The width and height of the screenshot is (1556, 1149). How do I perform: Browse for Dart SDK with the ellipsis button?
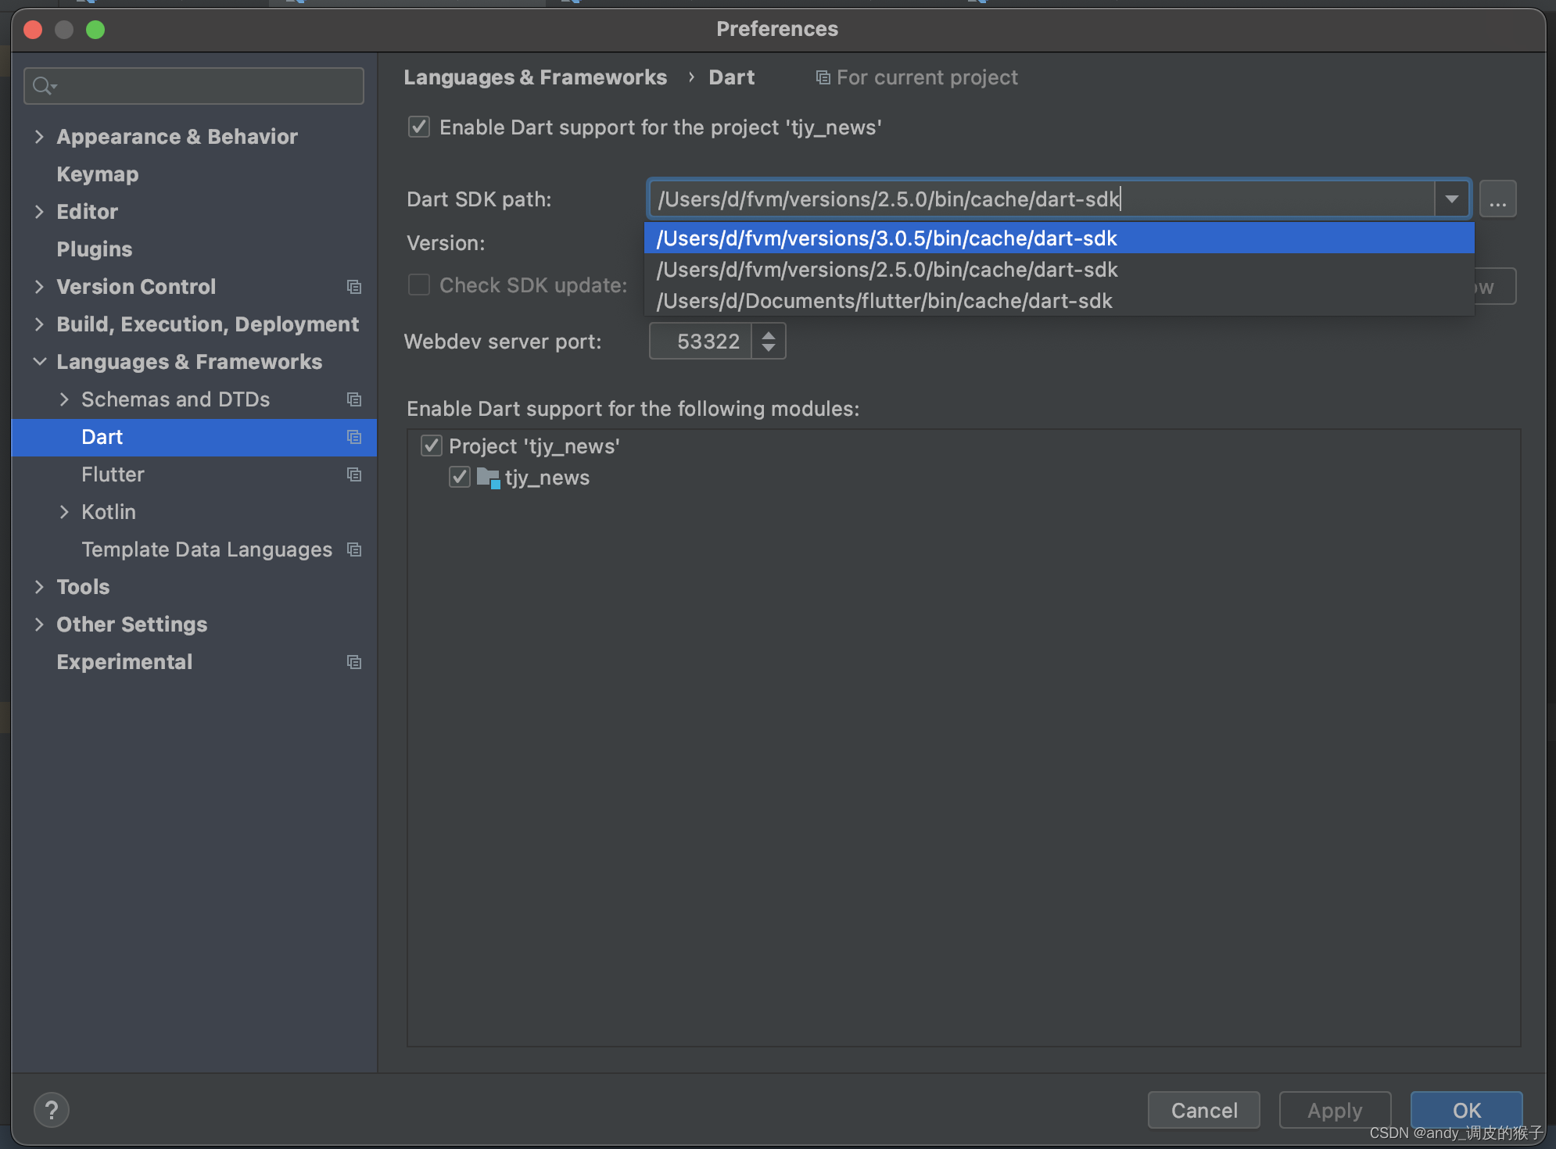pos(1497,199)
